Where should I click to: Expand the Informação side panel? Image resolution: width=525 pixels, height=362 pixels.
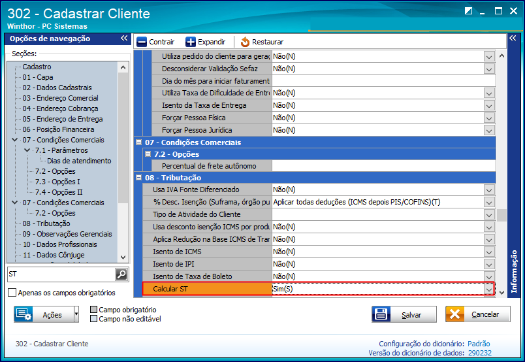tap(513, 38)
